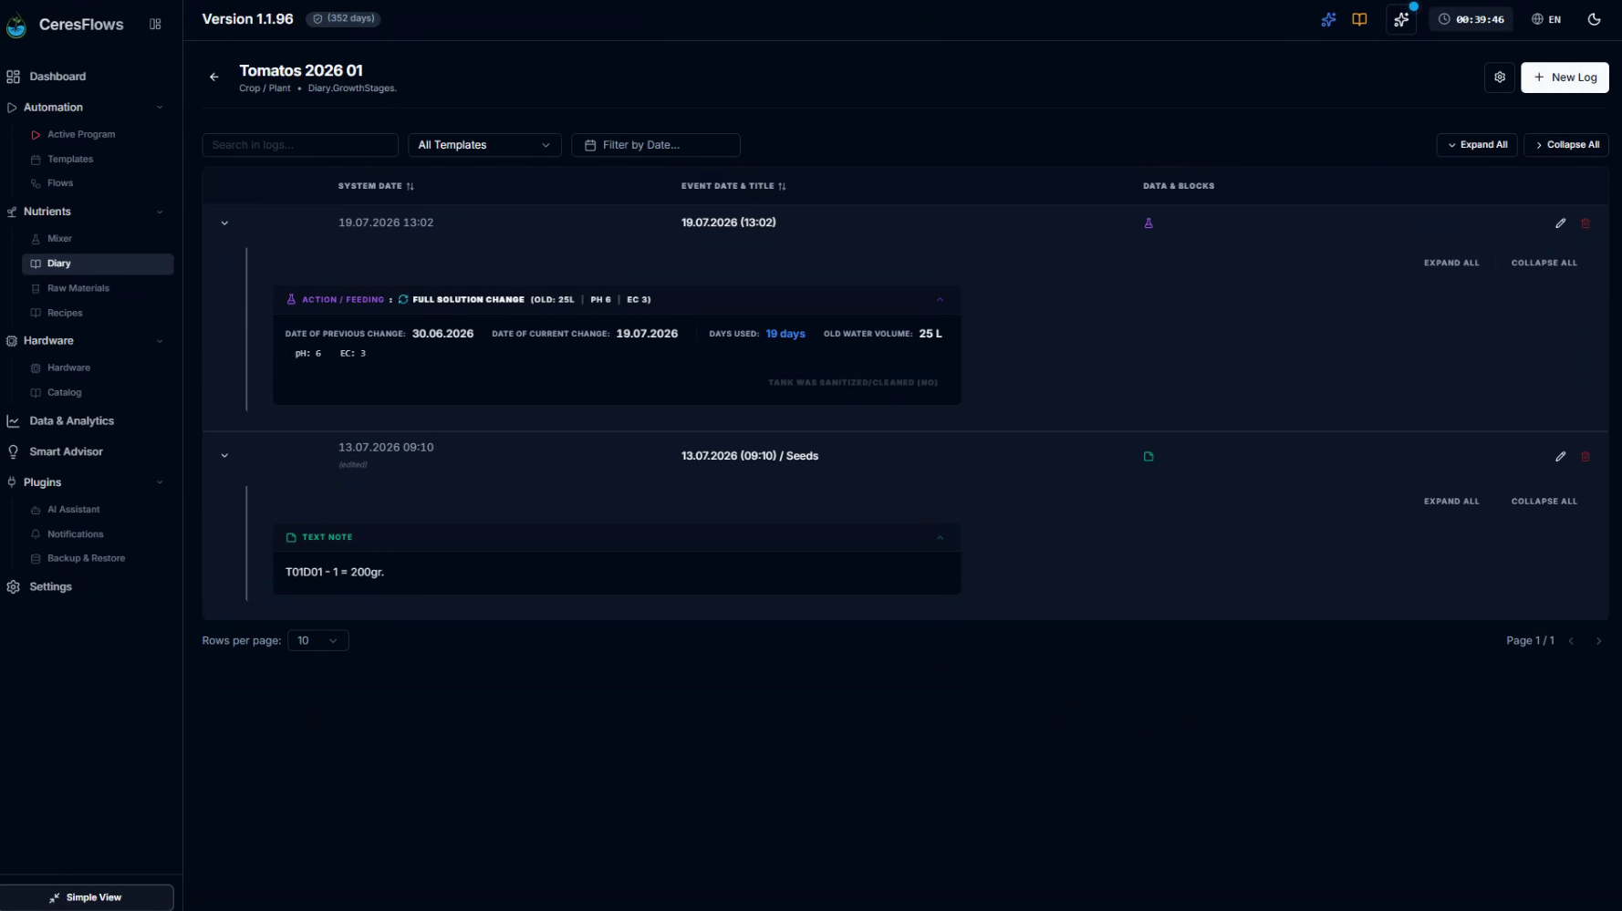Edit the Seeds log entry with pencil icon
The width and height of the screenshot is (1622, 911).
(x=1560, y=457)
